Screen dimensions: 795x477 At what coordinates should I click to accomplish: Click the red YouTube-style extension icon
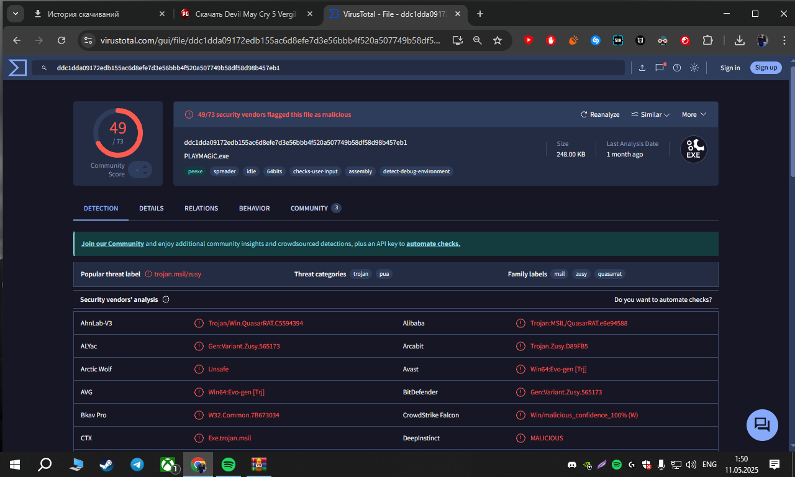529,40
